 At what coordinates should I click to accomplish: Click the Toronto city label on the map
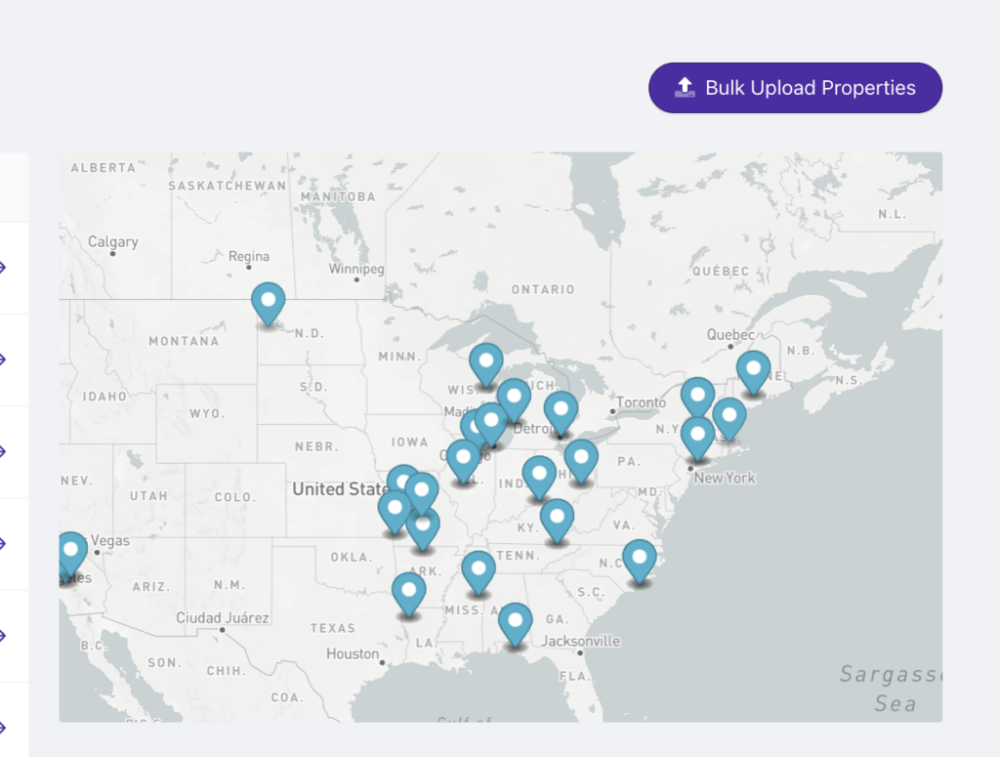pos(641,402)
